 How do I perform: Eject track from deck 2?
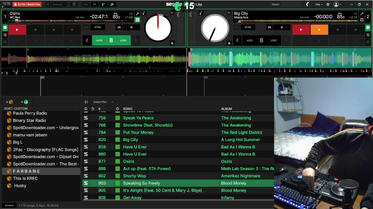229,43
